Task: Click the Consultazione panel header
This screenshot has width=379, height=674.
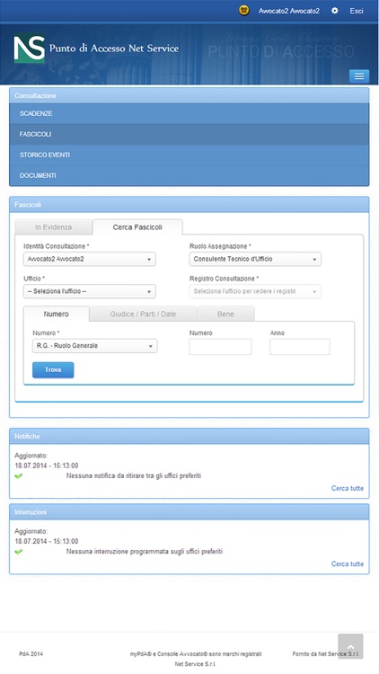Action: pyautogui.click(x=189, y=95)
